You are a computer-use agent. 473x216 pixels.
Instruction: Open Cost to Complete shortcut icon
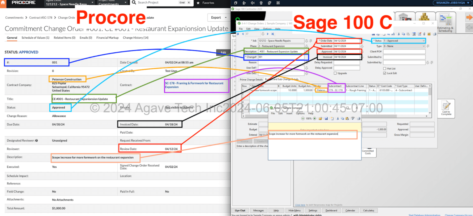[446, 108]
